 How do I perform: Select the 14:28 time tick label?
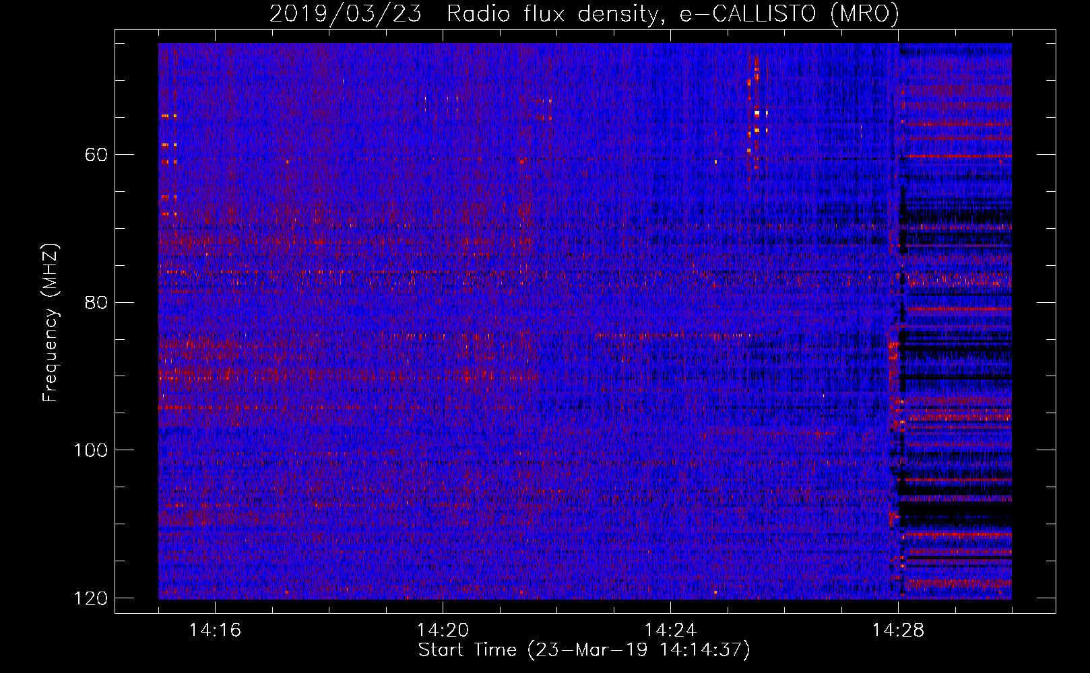(898, 630)
